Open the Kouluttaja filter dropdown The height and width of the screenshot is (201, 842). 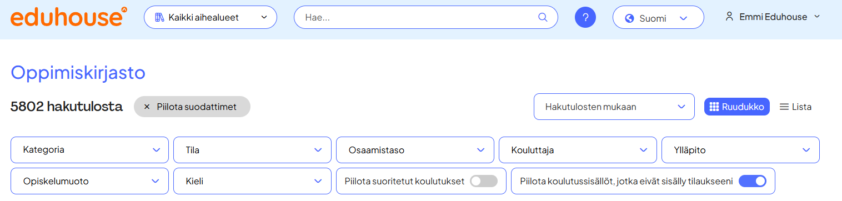(x=578, y=150)
